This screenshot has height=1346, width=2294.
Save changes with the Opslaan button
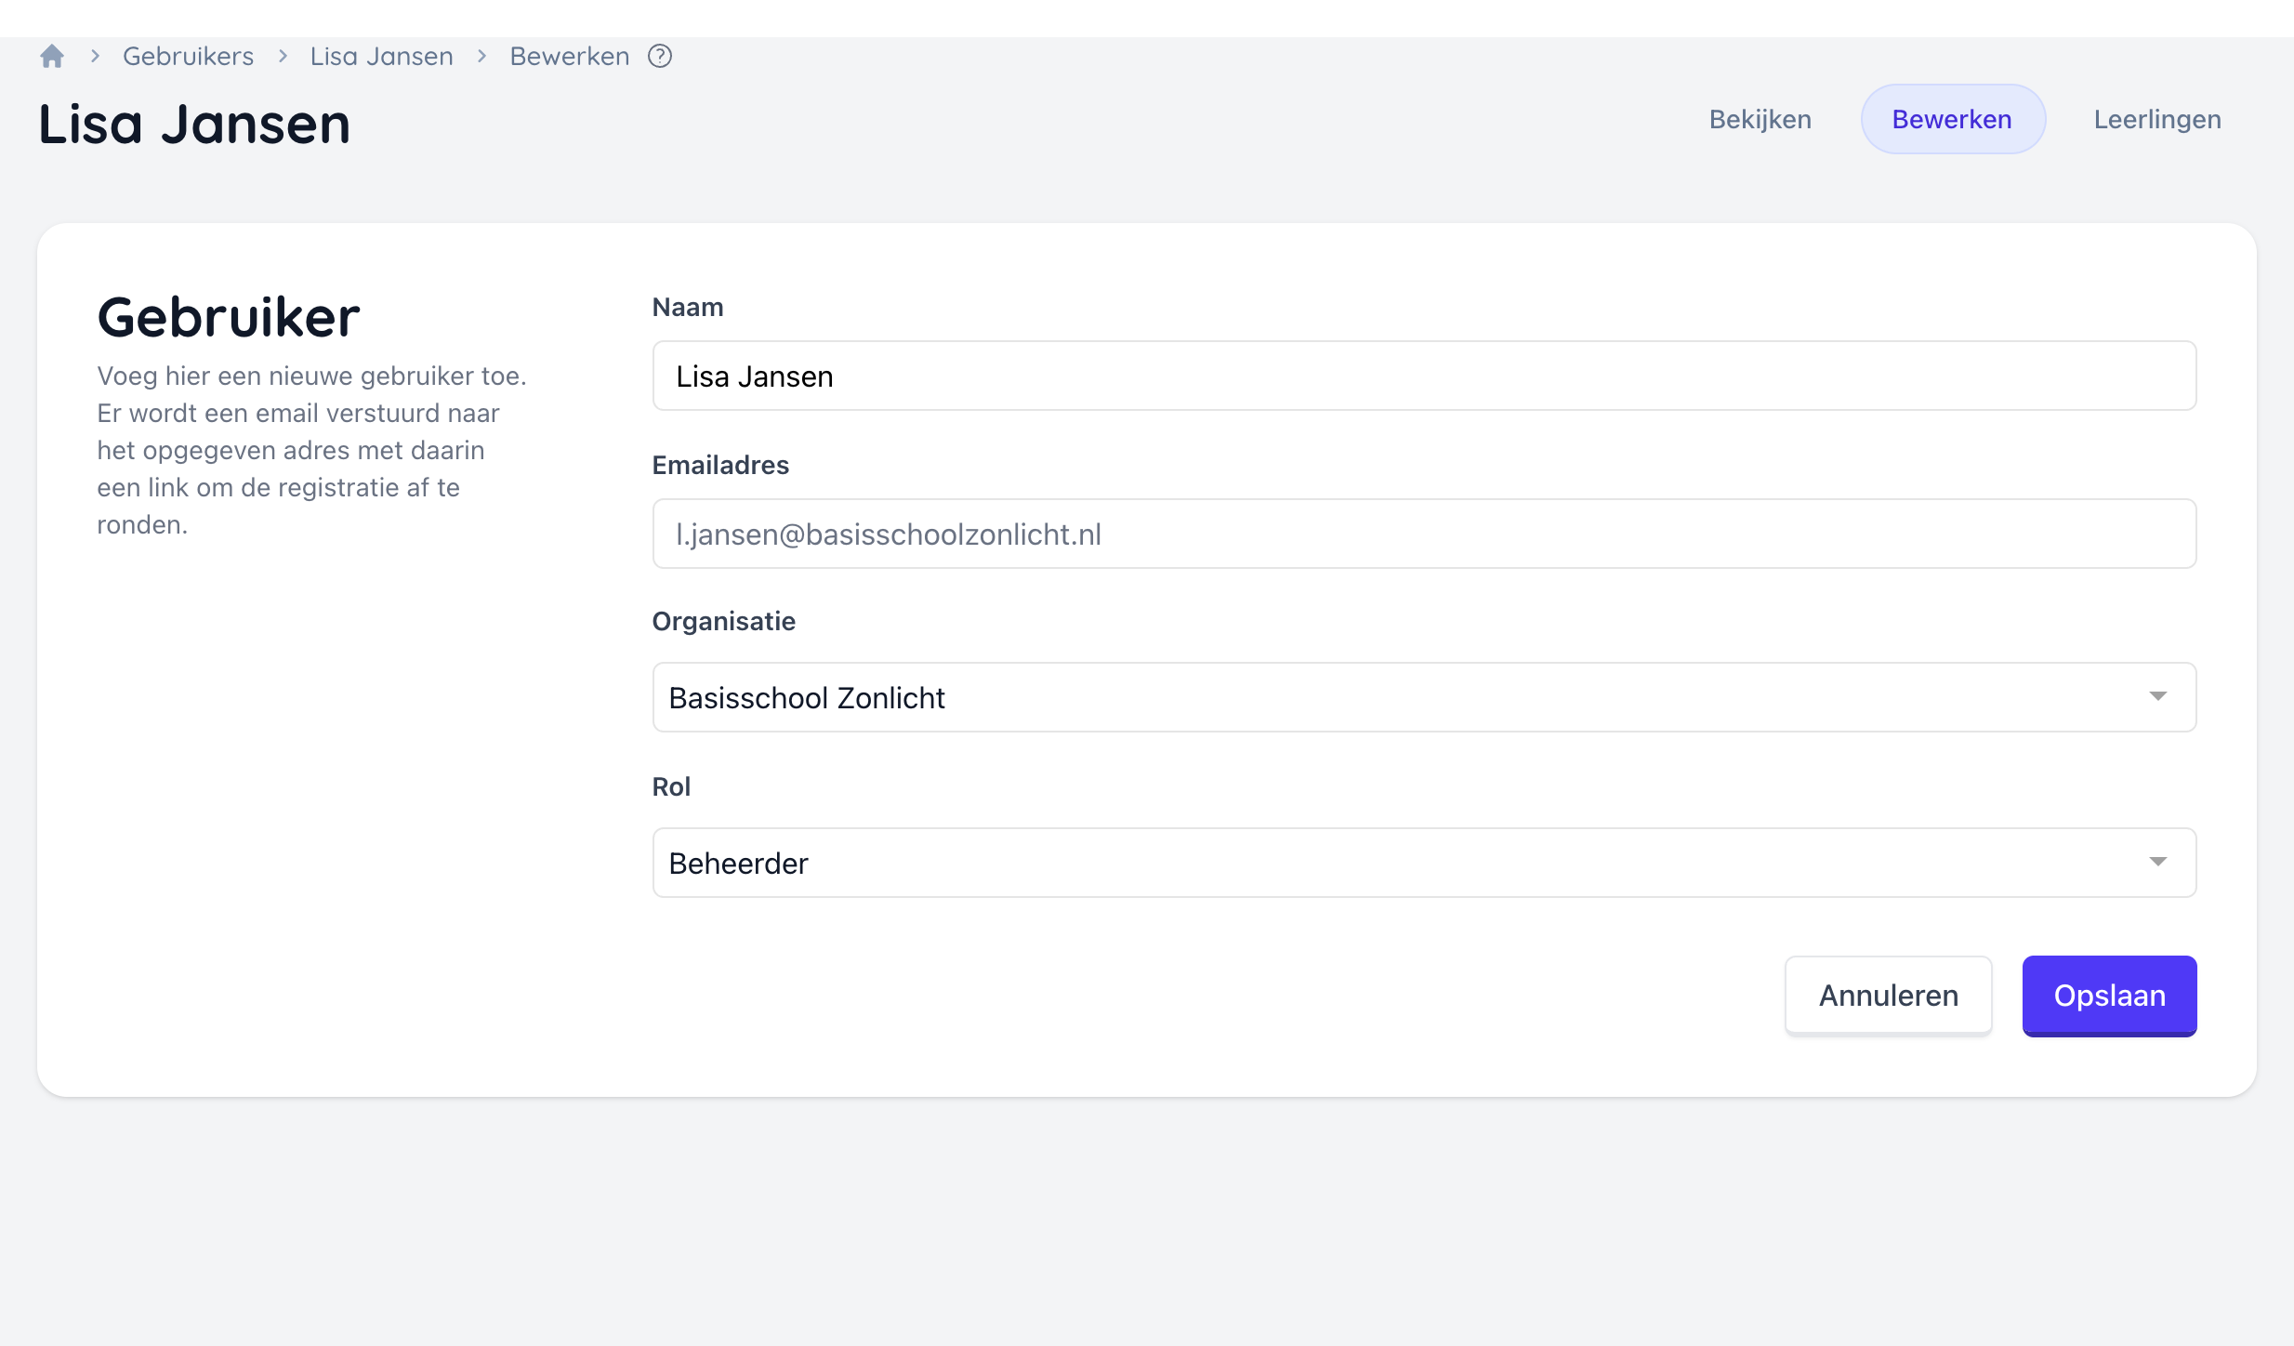(x=2109, y=995)
